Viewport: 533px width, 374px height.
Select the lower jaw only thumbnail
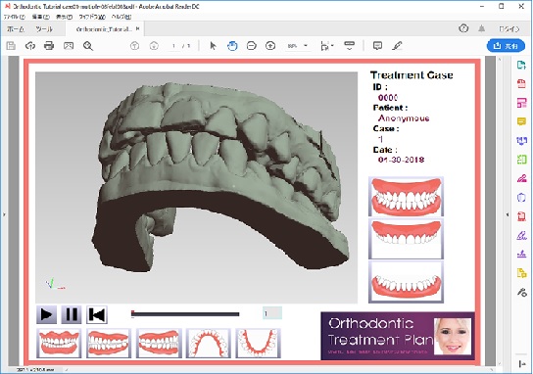407,282
